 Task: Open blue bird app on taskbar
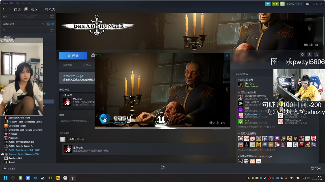[x=28, y=178]
